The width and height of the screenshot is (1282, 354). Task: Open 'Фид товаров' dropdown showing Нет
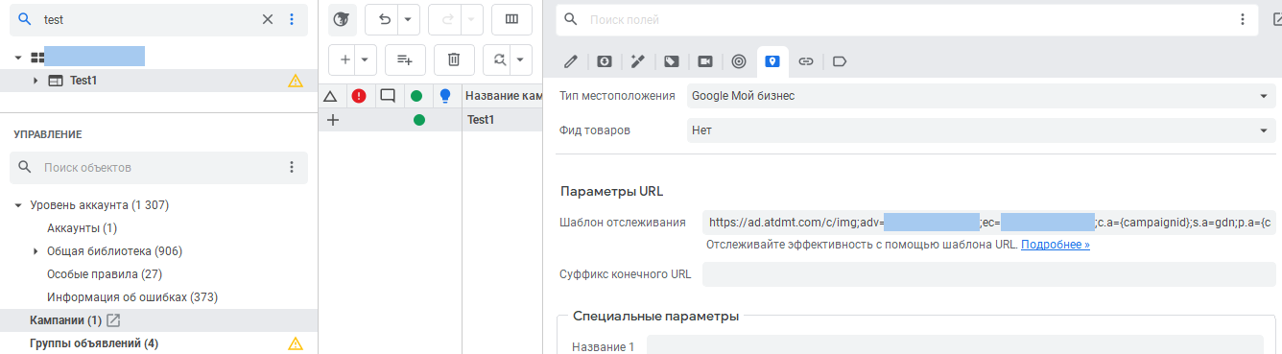982,130
